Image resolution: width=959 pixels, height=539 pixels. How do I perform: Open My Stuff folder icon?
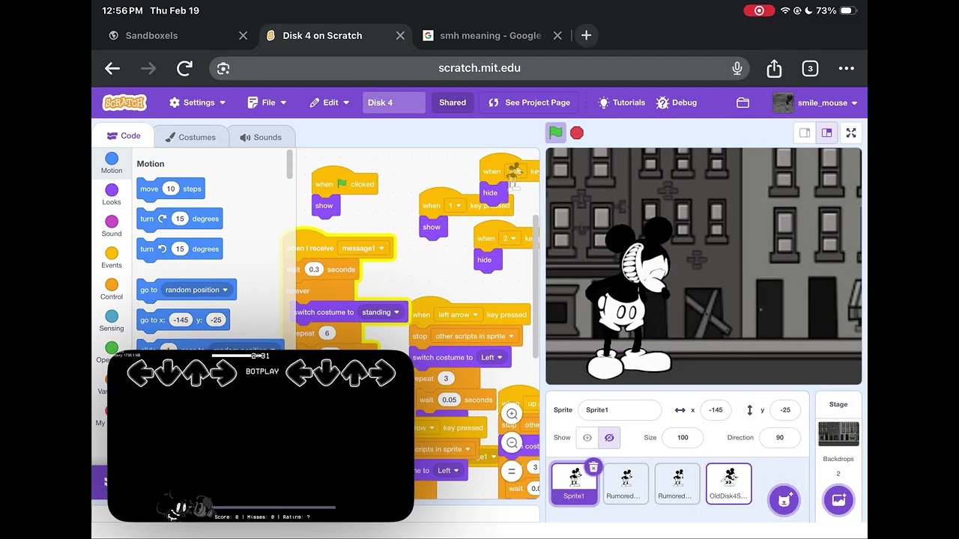tap(742, 103)
